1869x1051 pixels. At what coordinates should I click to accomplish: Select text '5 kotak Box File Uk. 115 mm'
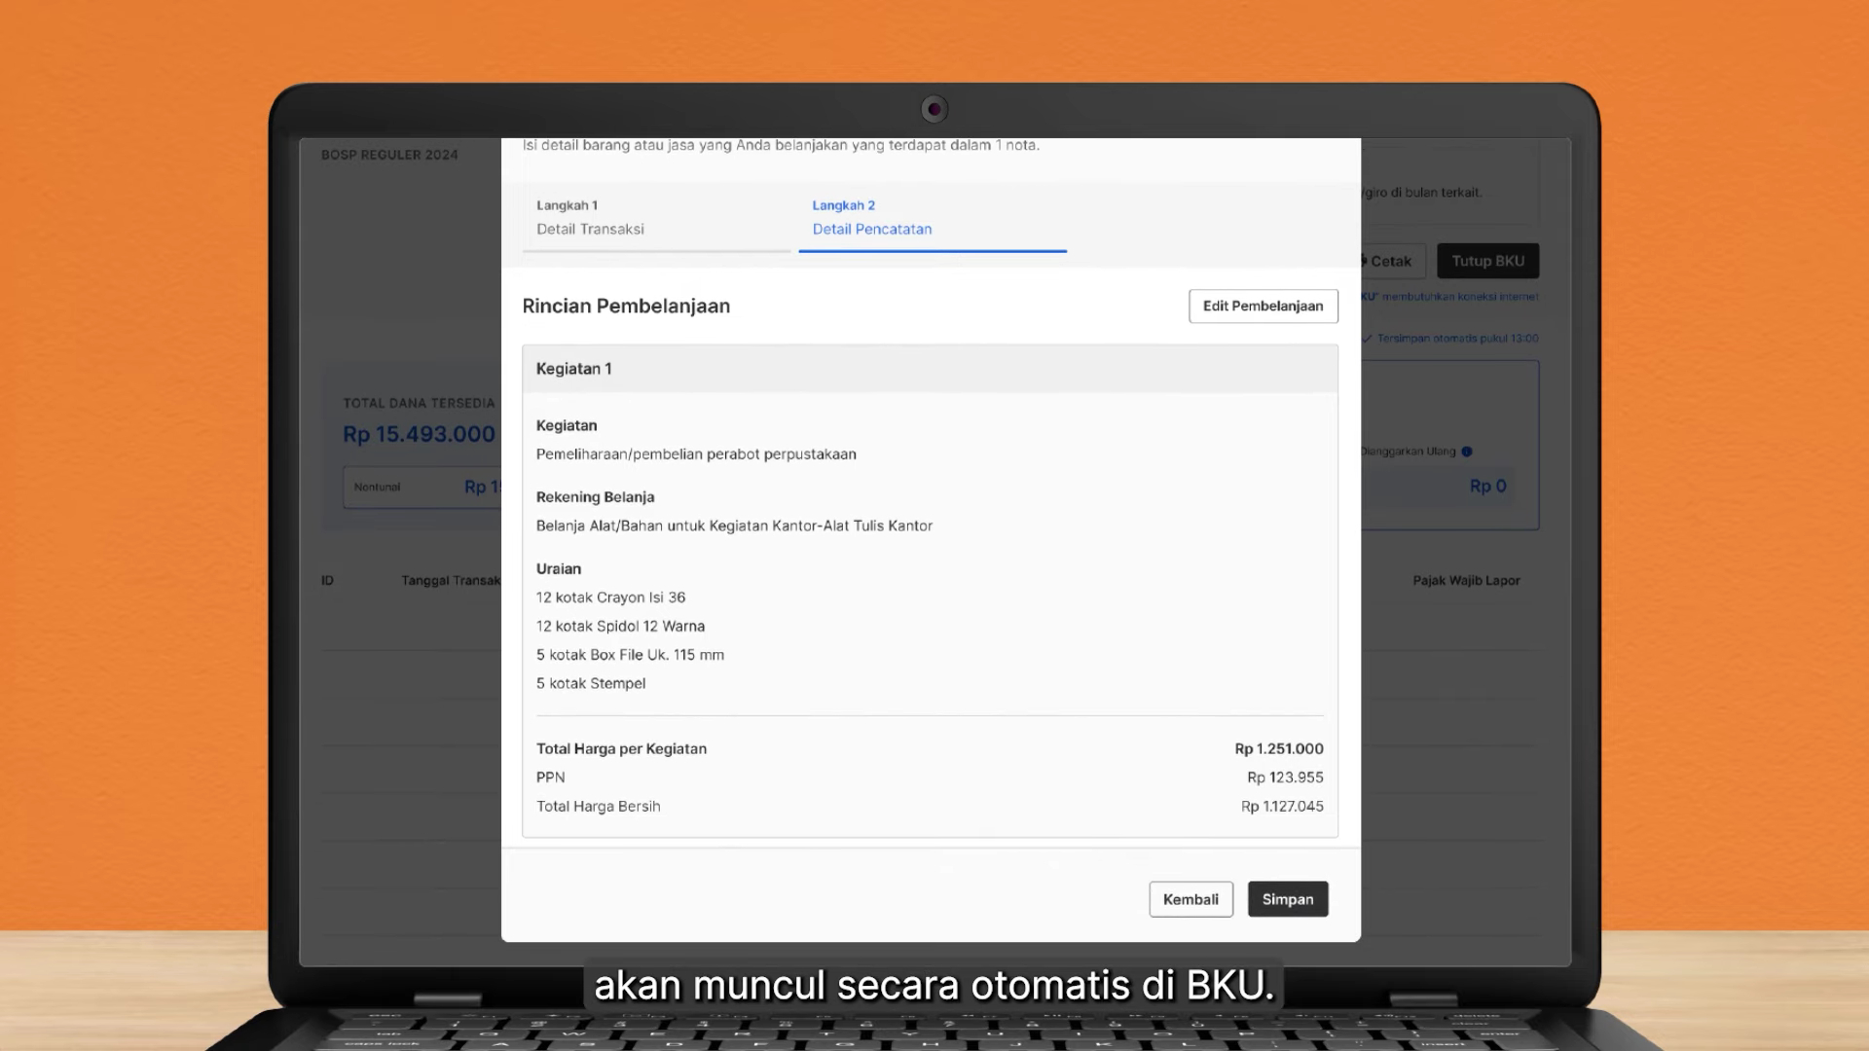tap(630, 655)
